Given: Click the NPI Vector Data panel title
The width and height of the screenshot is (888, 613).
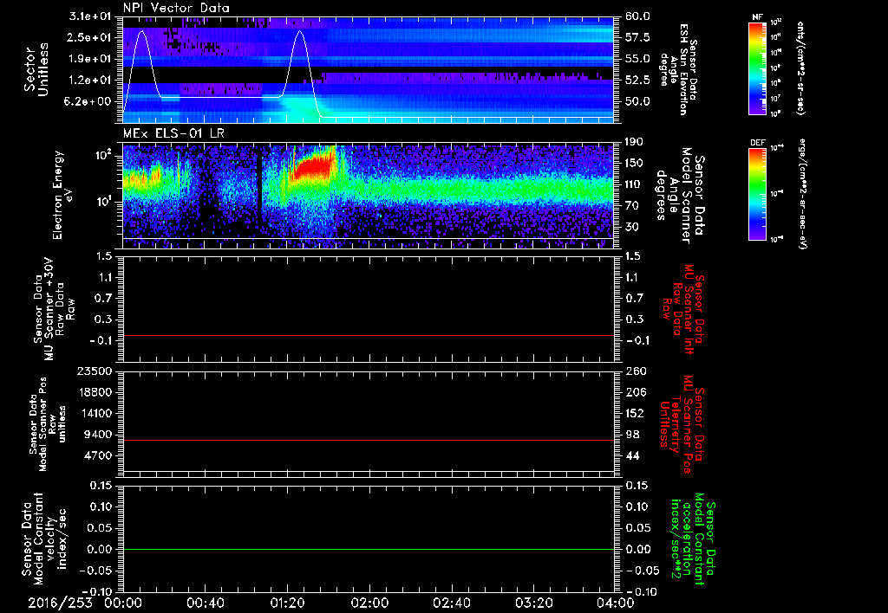Looking at the screenshot, I should 176,8.
